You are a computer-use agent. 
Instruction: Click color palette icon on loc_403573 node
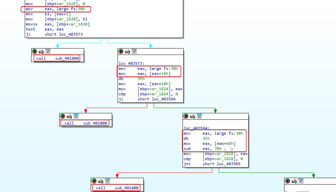(121, 52)
